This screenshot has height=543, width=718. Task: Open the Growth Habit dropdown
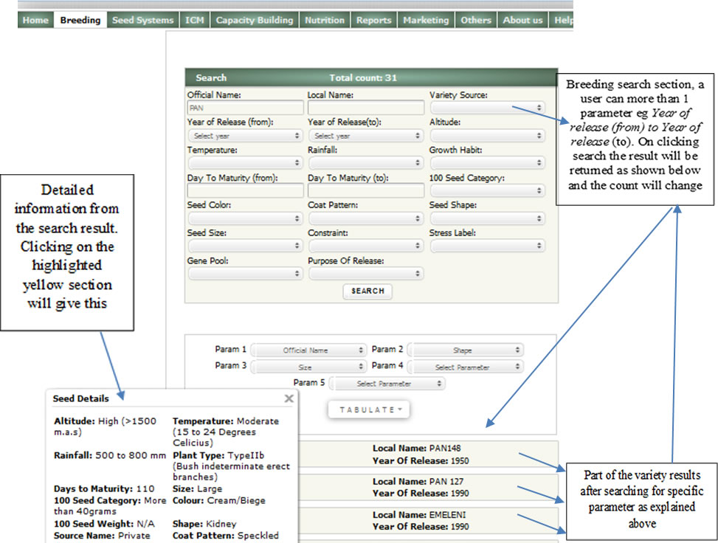488,163
